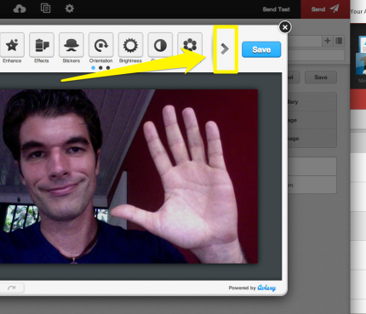Open the Brightness tool

tap(130, 45)
